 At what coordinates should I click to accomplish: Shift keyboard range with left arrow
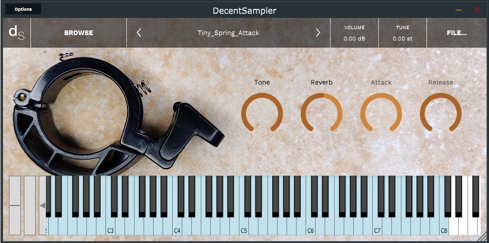[42, 205]
